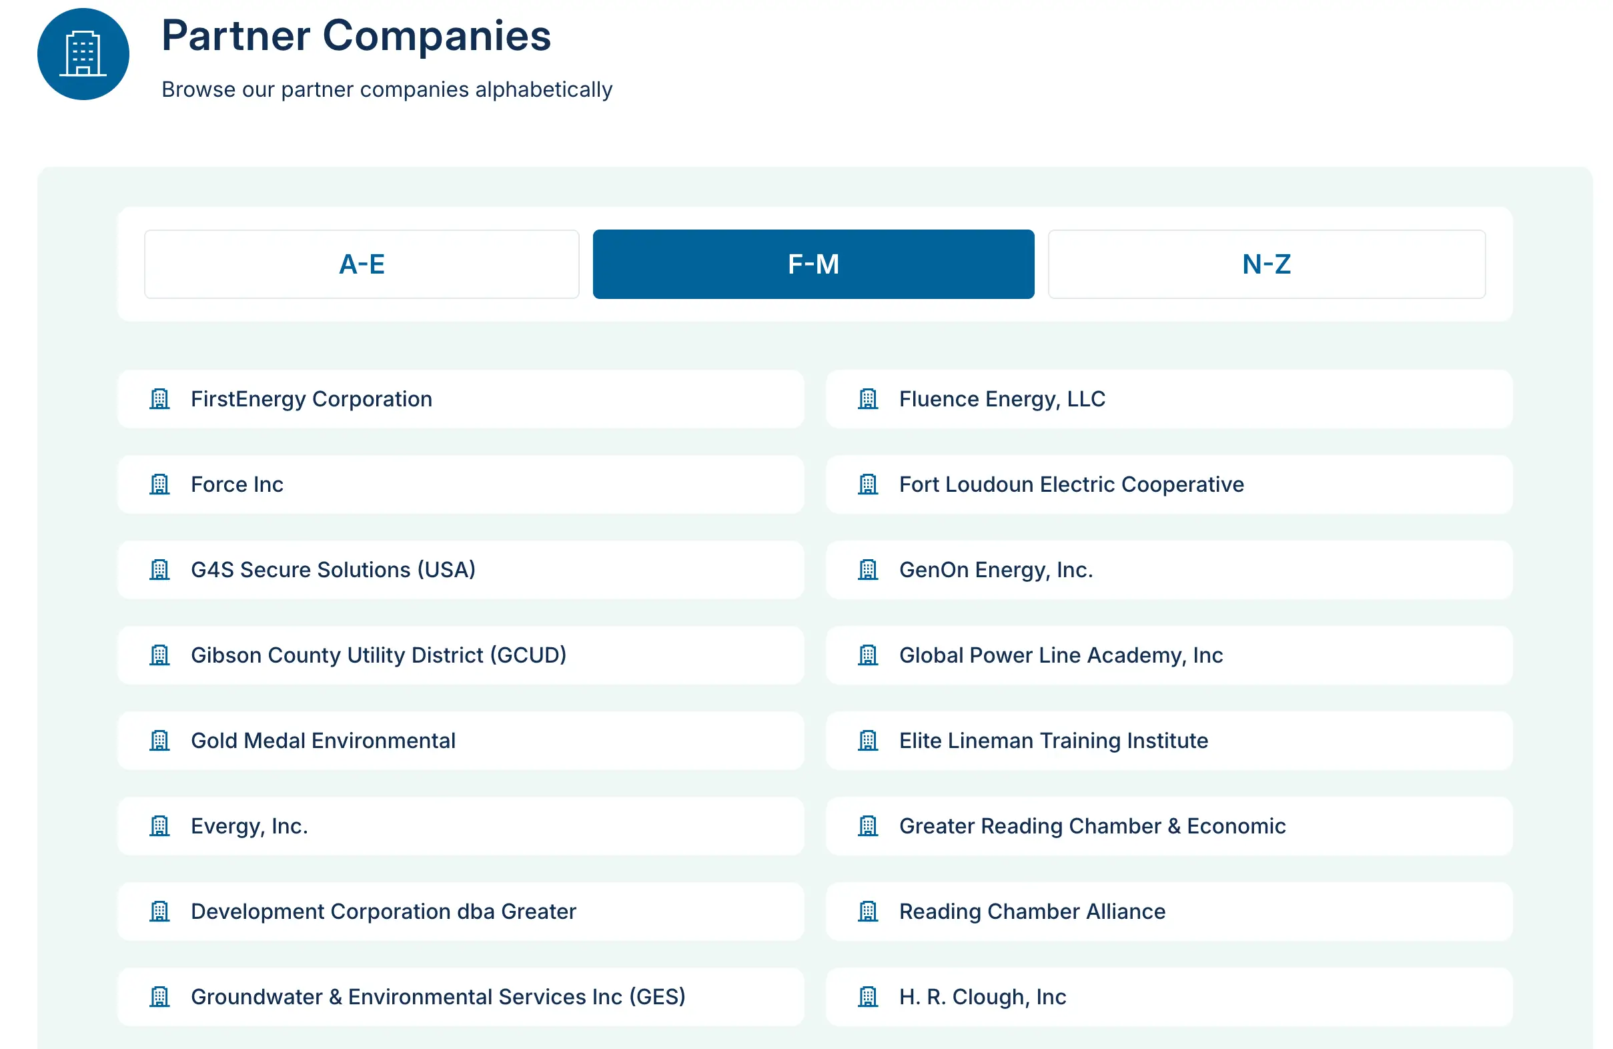The height and width of the screenshot is (1049, 1613).
Task: Click the building icon next to Fluence Energy
Action: [867, 399]
